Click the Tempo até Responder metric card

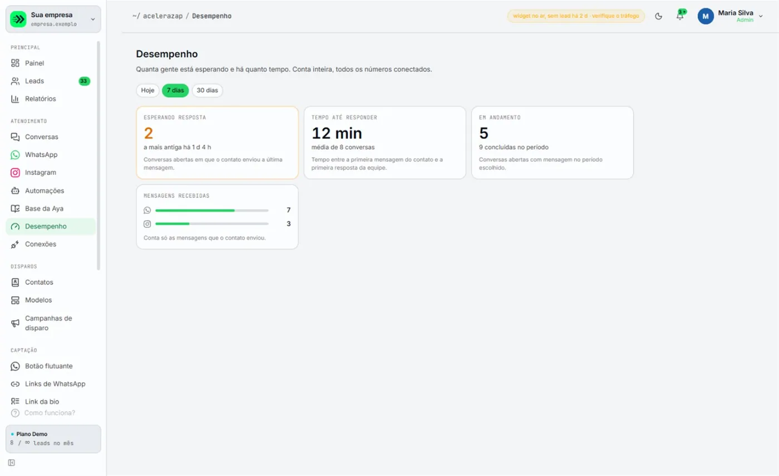coord(385,143)
